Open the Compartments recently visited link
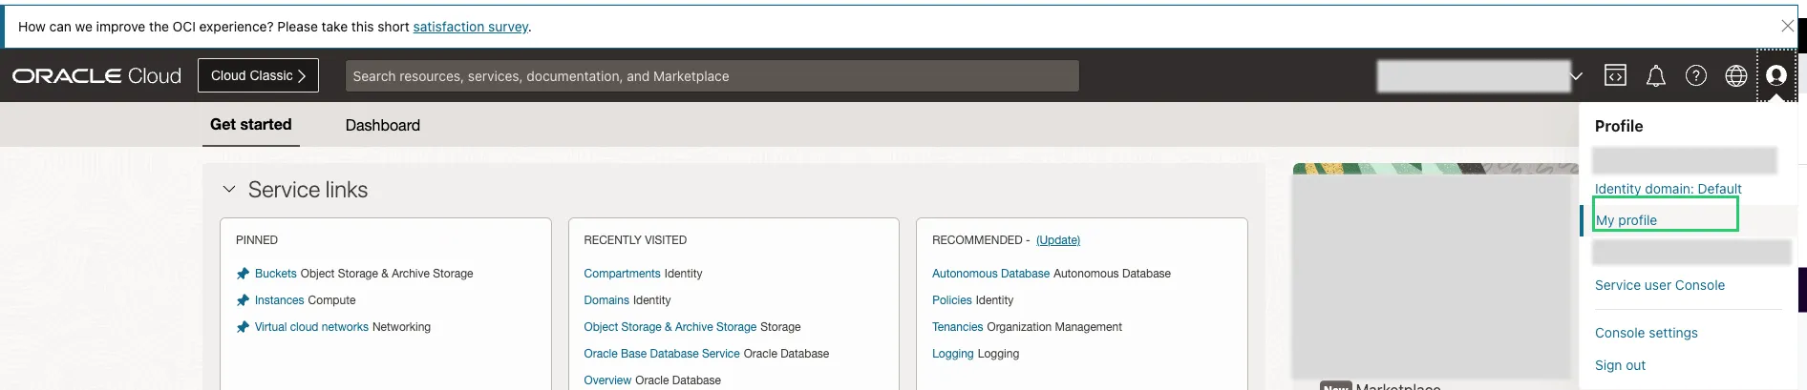Screen dimensions: 1807x390 tap(623, 274)
